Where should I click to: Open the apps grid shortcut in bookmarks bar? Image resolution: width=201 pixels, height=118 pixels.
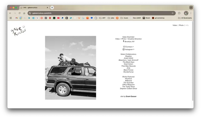click(11, 18)
